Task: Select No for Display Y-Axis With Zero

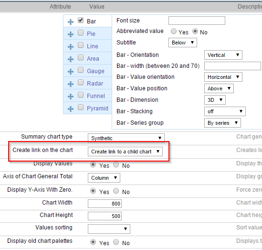Action: (116, 191)
